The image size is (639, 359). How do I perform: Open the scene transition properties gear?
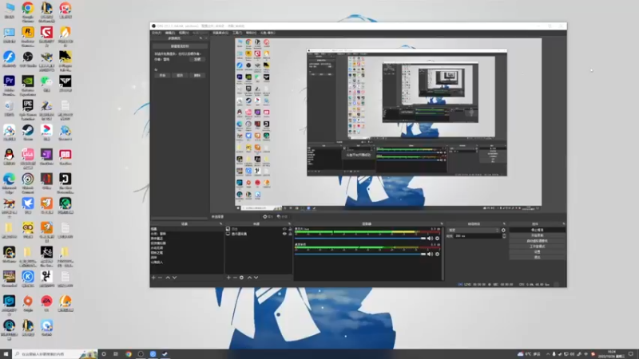click(504, 230)
